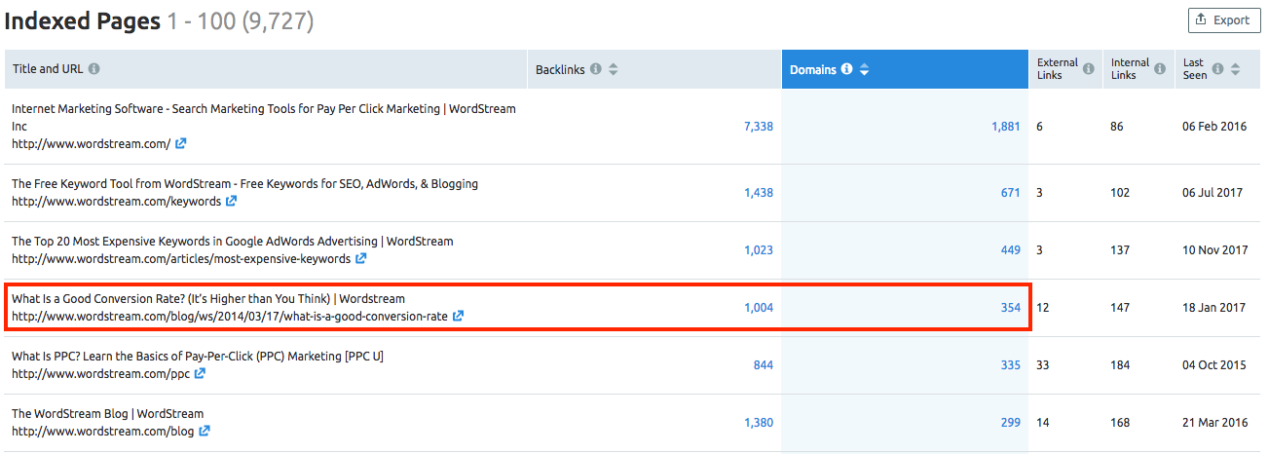Viewport: 1268px width, 454px height.
Task: Click info icon beside Last Seen header
Action: point(1218,69)
